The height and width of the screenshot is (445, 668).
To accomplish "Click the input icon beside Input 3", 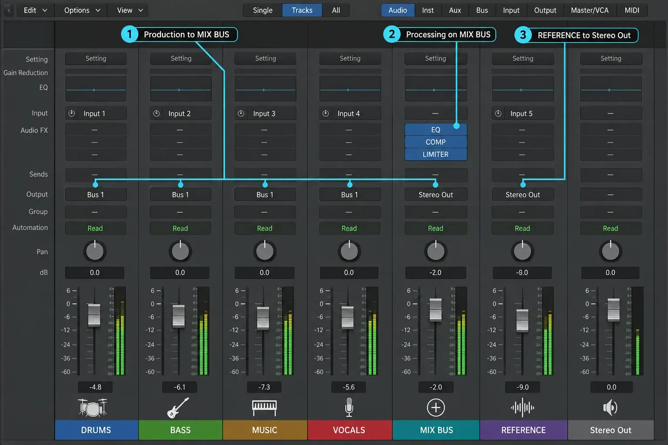I will tap(241, 113).
